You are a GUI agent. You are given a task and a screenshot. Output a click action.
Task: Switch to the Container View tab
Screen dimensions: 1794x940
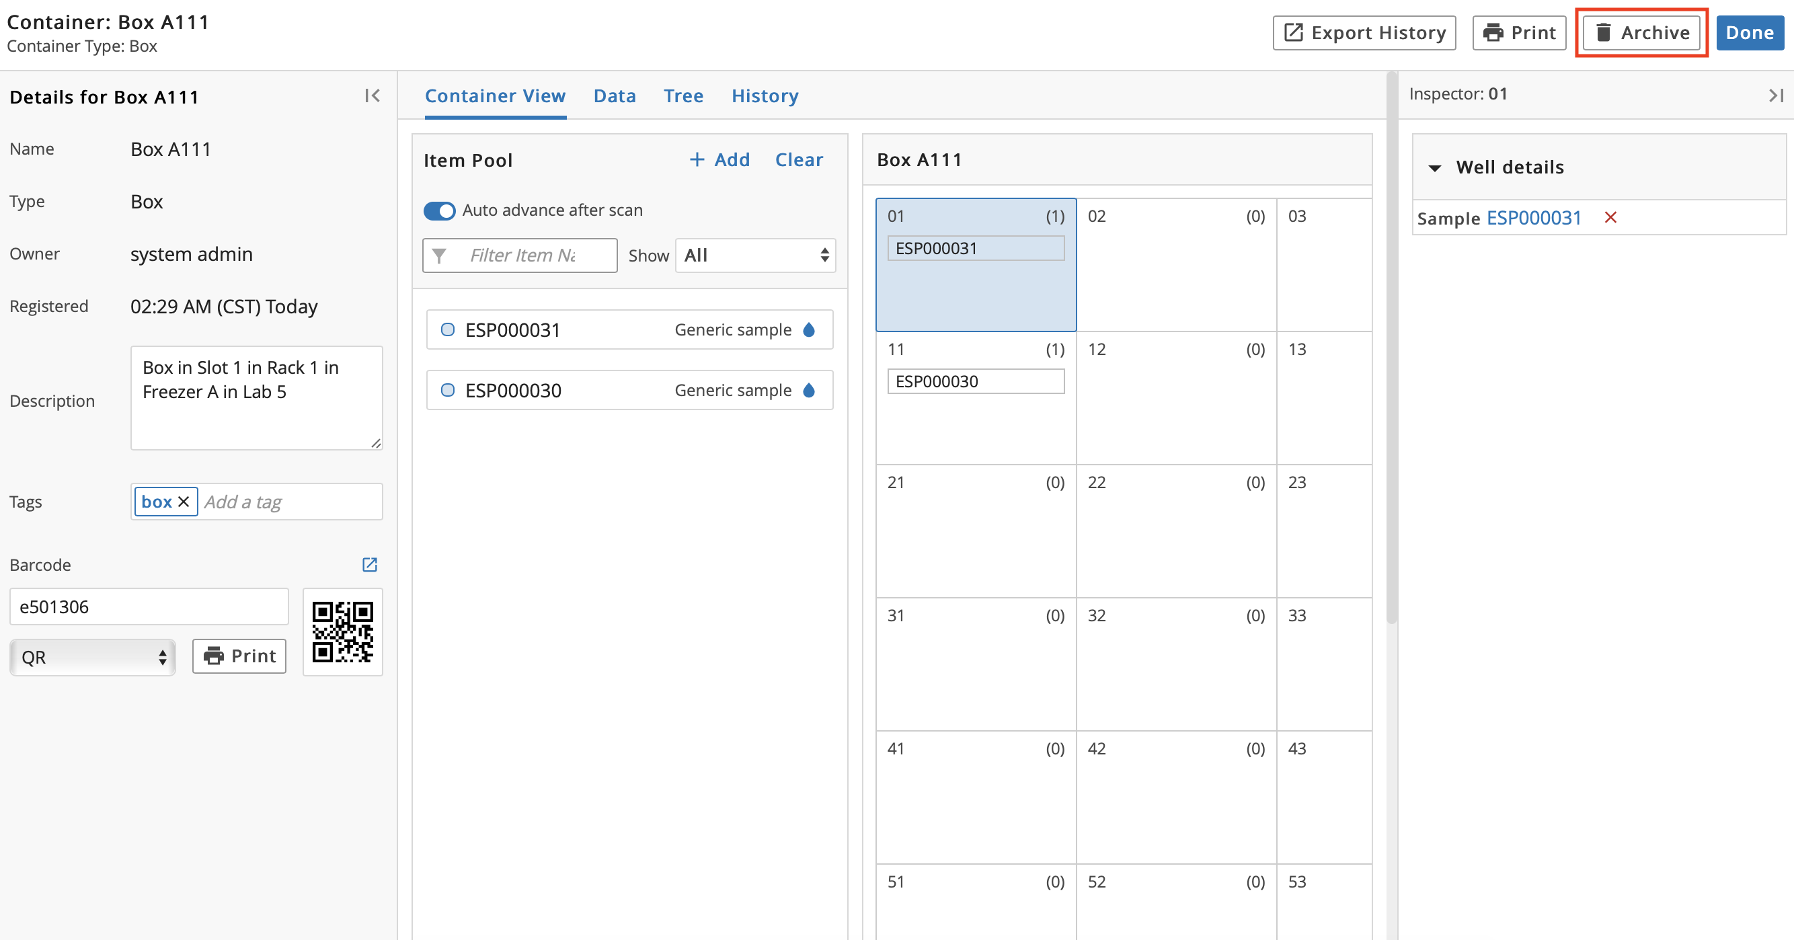[495, 96]
